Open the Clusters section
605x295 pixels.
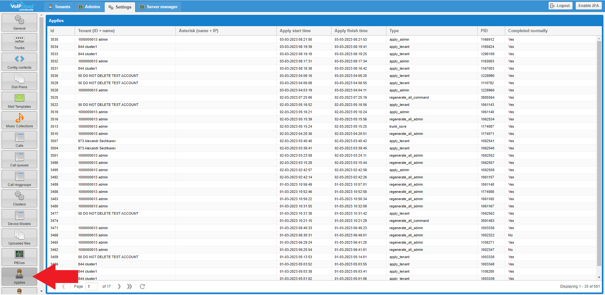pos(19,198)
